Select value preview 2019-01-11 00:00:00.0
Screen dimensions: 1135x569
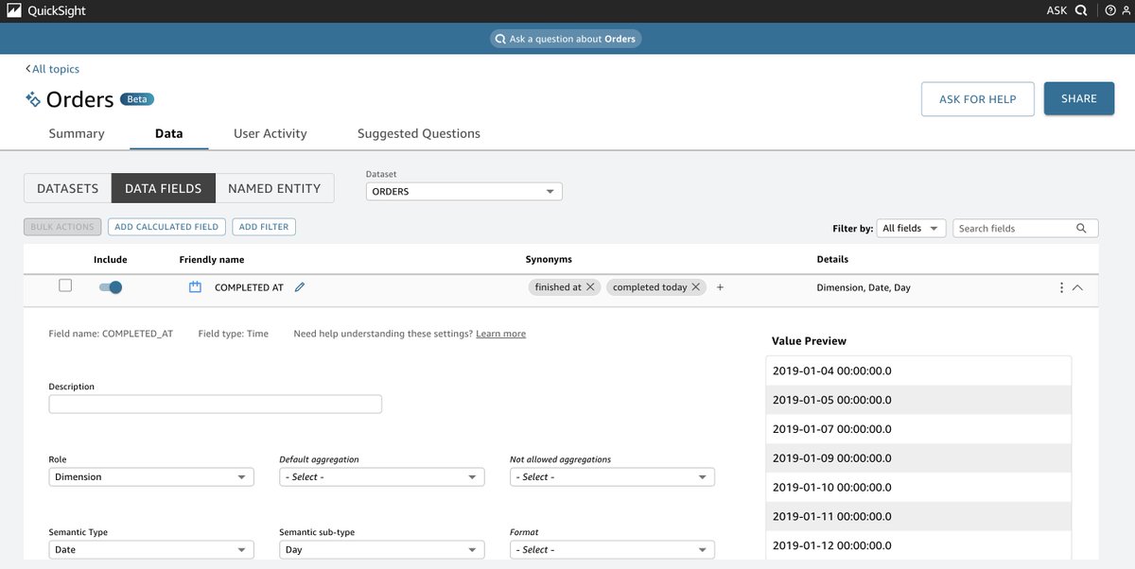click(x=918, y=516)
